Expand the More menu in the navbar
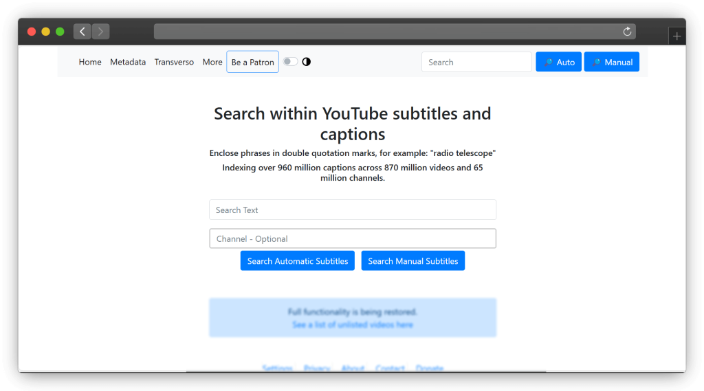Screen dimensions: 704x391 coord(212,62)
